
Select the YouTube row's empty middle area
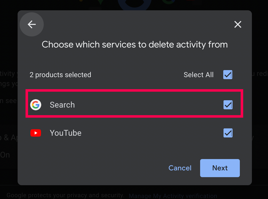tap(146, 133)
